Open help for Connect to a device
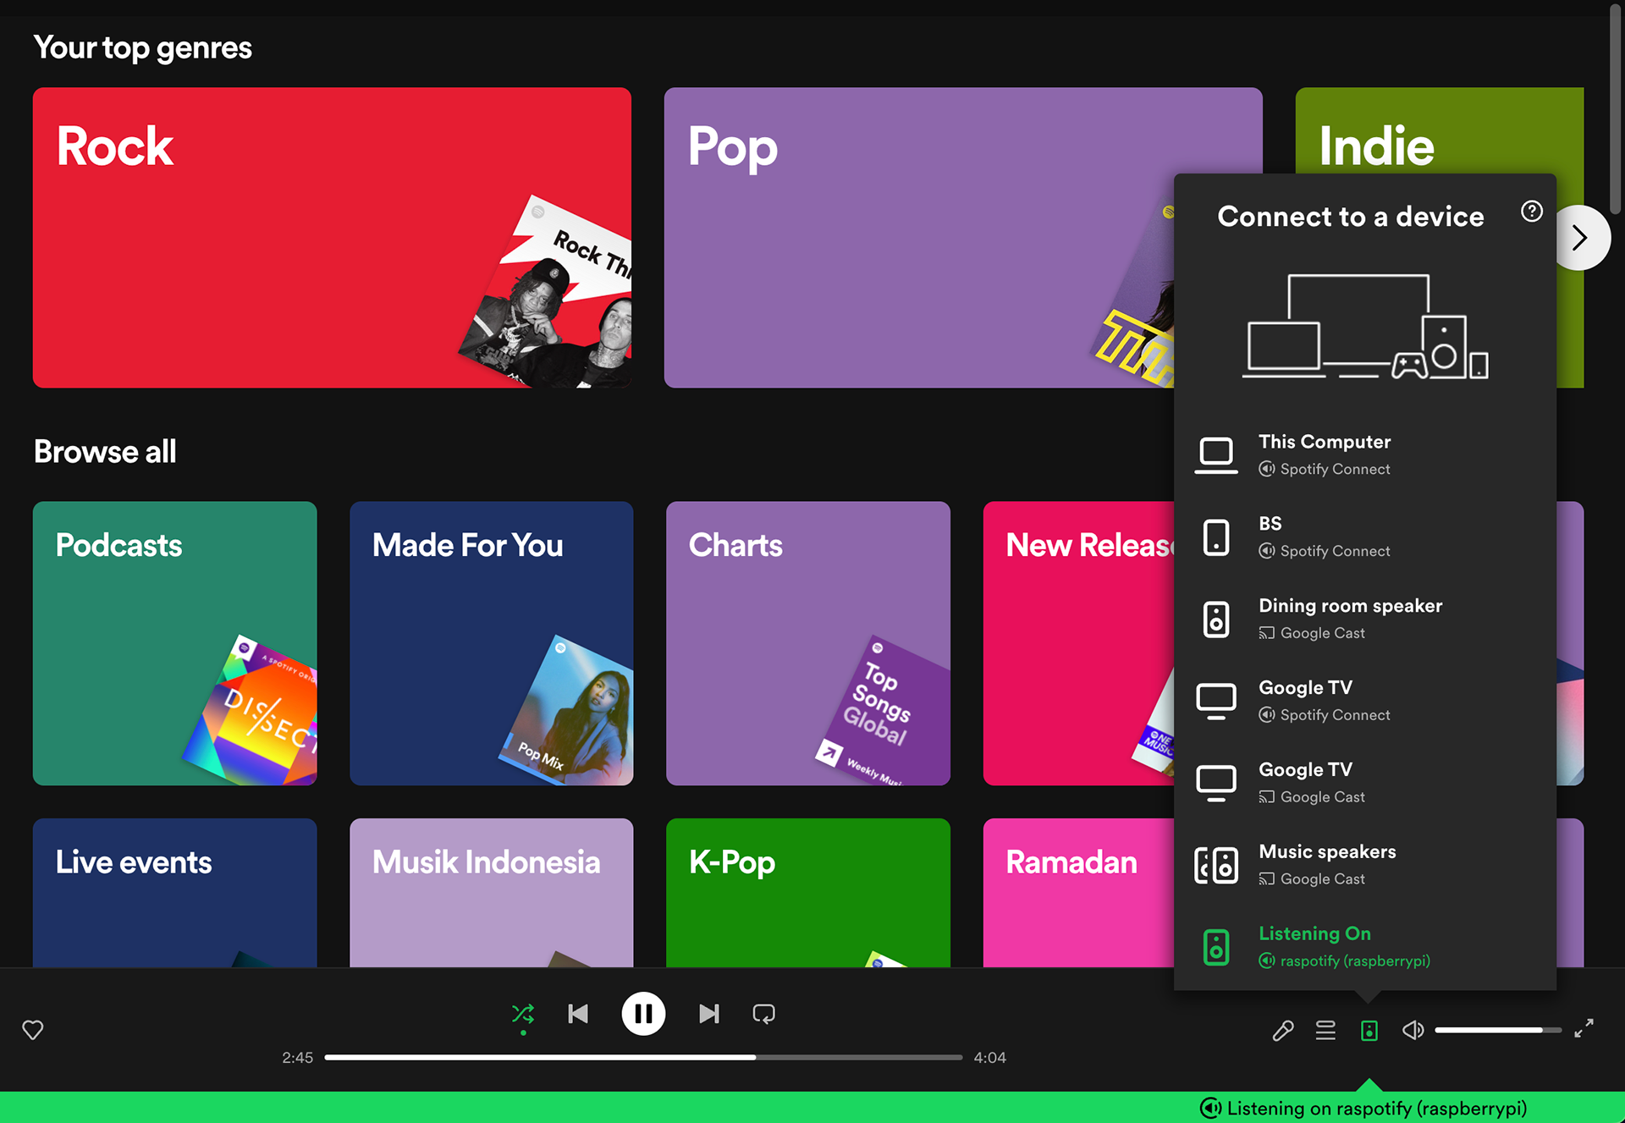 (x=1532, y=212)
